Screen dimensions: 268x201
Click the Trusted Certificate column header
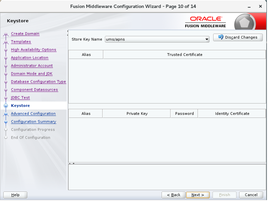(185, 55)
